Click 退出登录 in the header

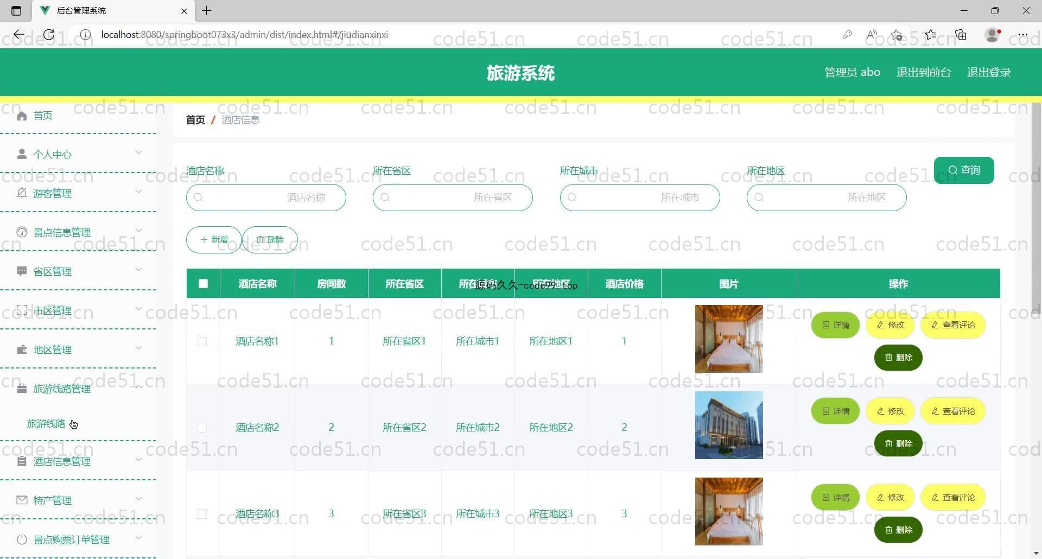click(989, 72)
